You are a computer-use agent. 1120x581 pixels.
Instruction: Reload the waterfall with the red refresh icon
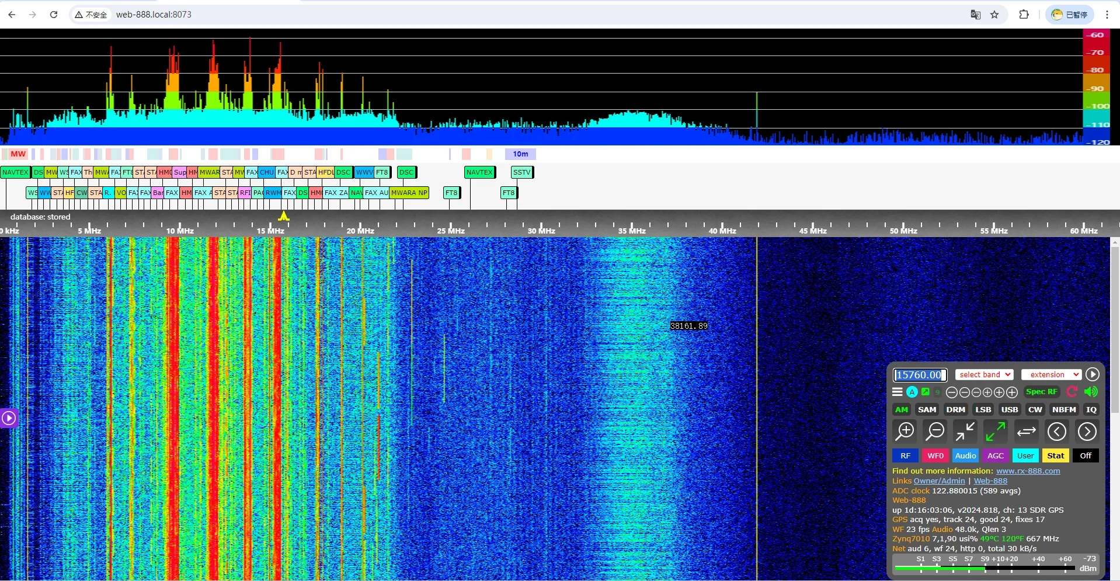coord(1072,392)
